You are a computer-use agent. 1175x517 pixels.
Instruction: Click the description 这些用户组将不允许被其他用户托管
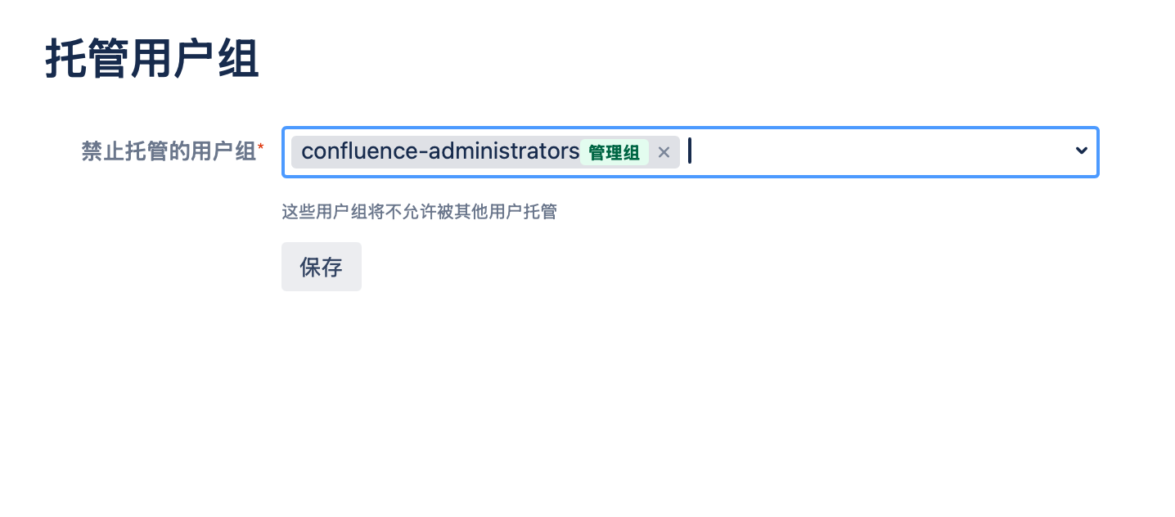click(419, 213)
